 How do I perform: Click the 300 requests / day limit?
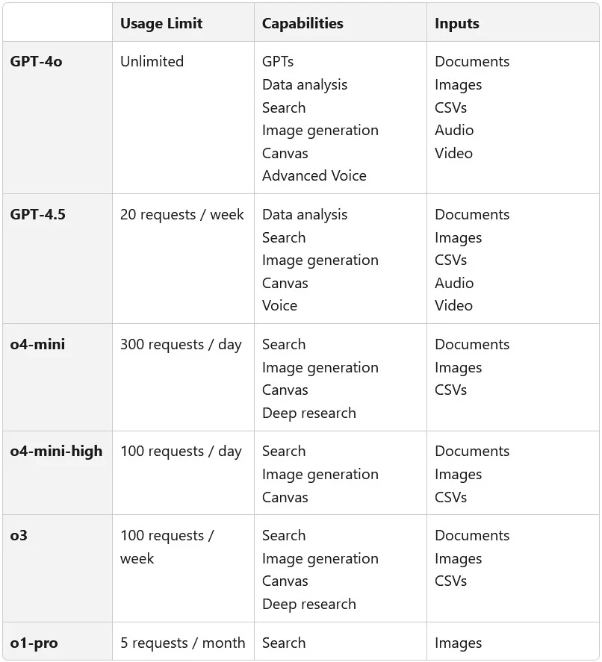pyautogui.click(x=181, y=345)
